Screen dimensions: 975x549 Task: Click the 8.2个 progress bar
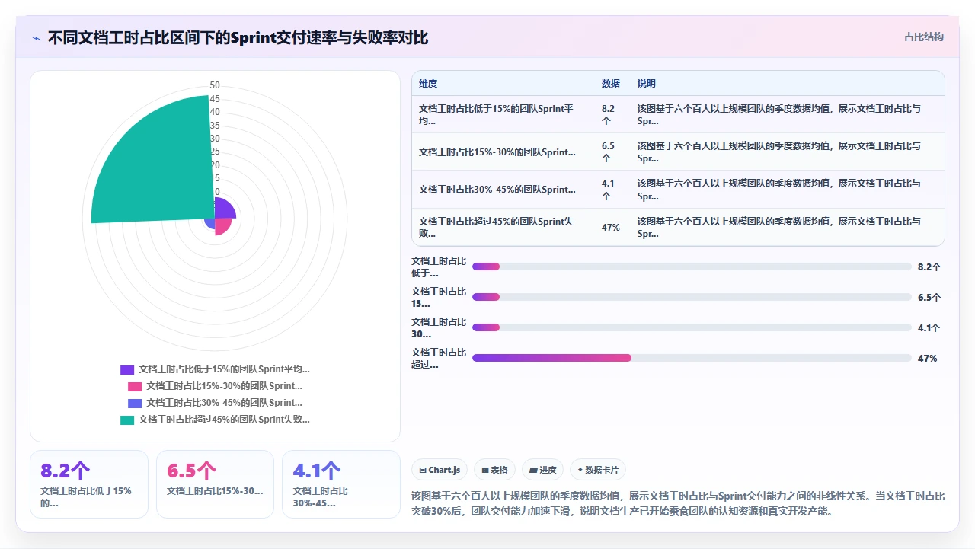click(692, 267)
